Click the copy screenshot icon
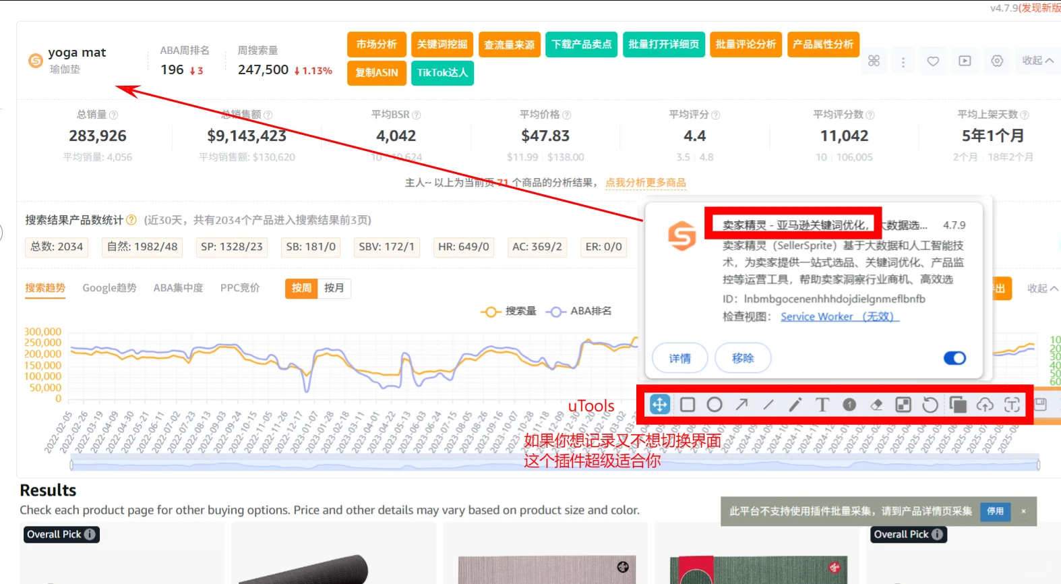 [958, 405]
